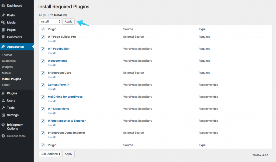Show the All (9) plugins filter

pos(43,15)
